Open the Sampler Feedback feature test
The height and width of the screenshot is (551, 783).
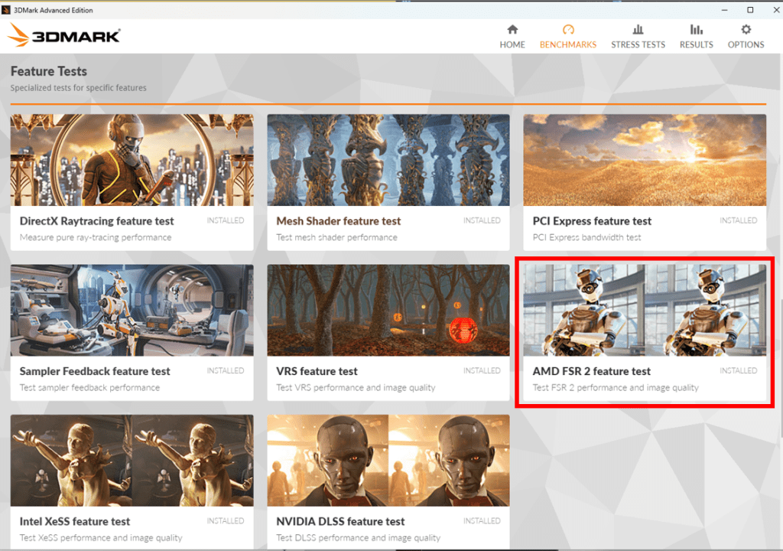(x=132, y=333)
